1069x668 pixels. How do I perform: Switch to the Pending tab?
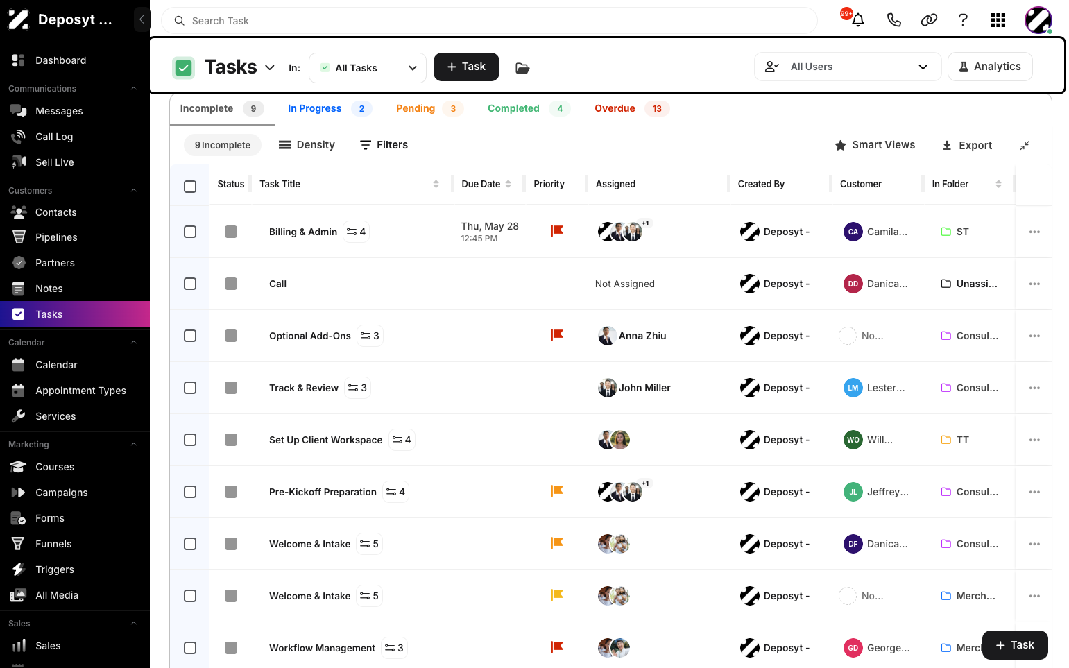click(x=429, y=108)
